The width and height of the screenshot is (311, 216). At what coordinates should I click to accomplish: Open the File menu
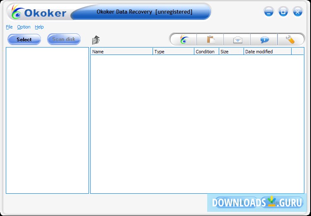(9, 27)
